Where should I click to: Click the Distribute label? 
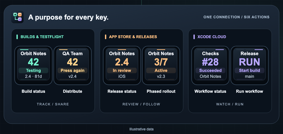pos(73,91)
